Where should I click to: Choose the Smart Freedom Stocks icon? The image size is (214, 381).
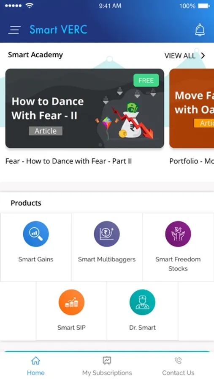178,234
